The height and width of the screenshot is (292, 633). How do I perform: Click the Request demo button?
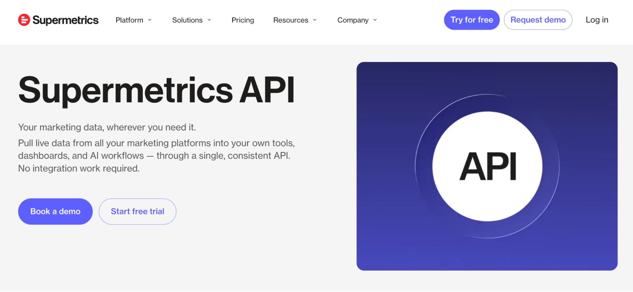538,20
